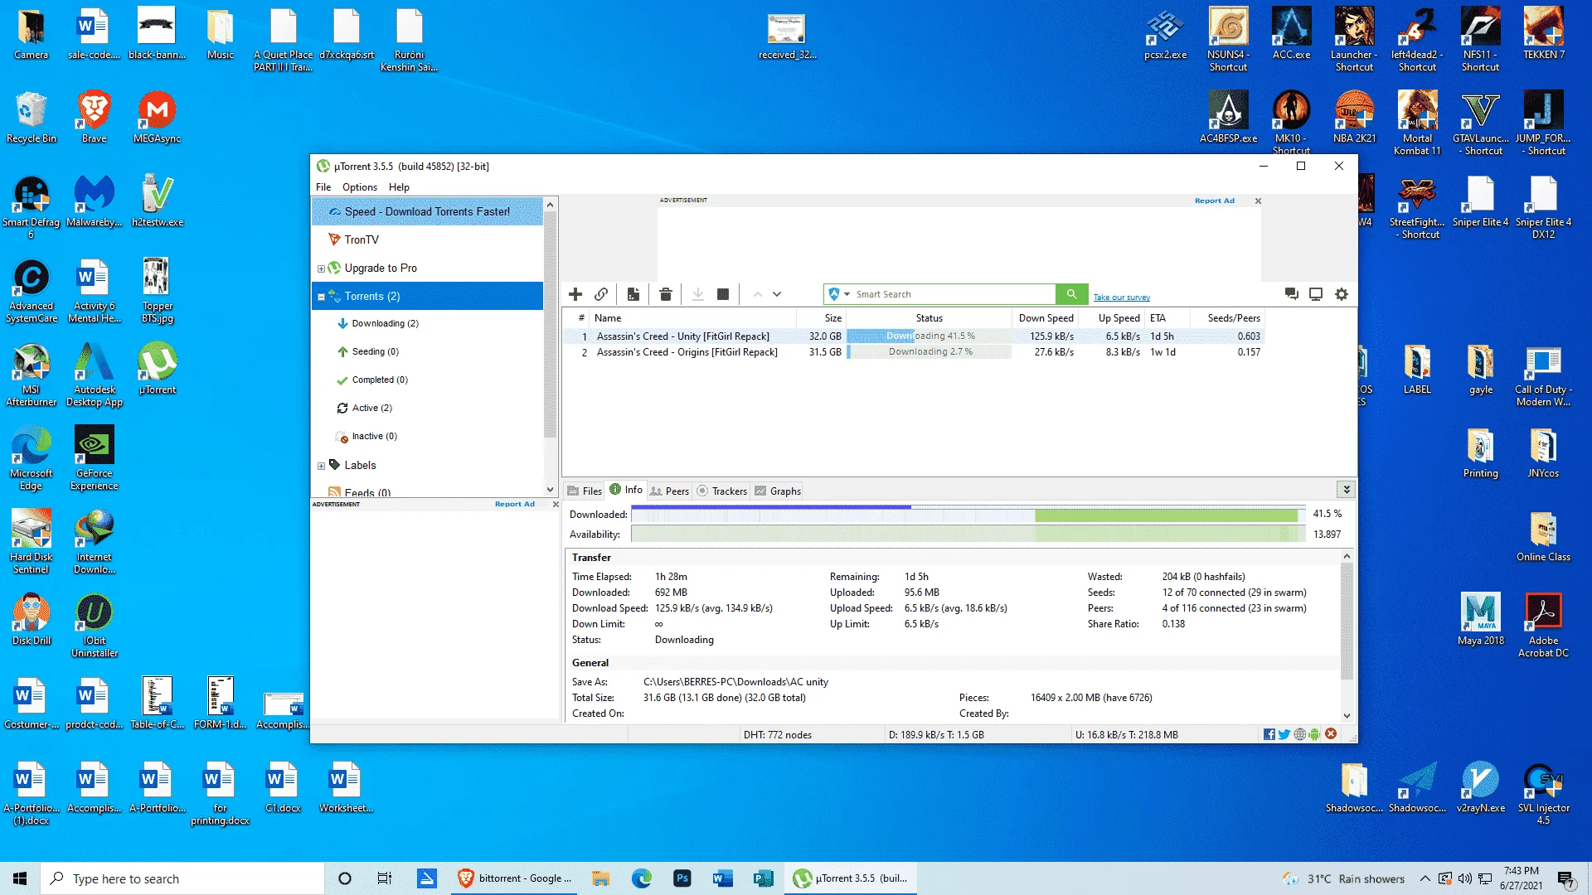Select the MEGAsync desktop icon
The height and width of the screenshot is (895, 1592).
[157, 118]
